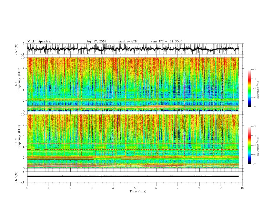
Task: Click time-axis tick label "5"
Action: (x=135, y=188)
